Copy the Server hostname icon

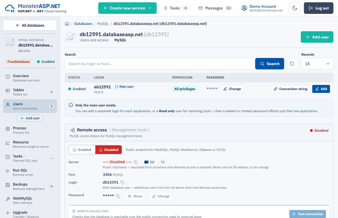click(x=136, y=162)
